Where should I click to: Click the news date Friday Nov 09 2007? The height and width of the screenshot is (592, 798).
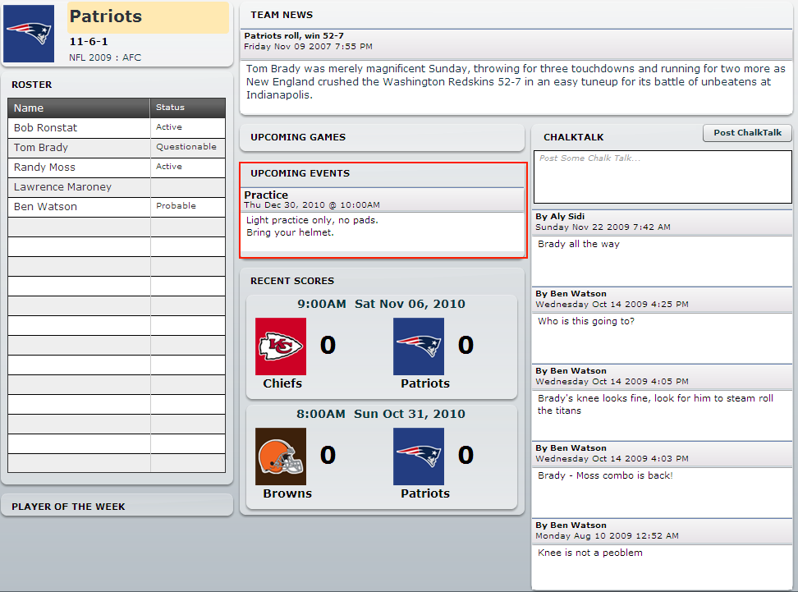click(309, 46)
